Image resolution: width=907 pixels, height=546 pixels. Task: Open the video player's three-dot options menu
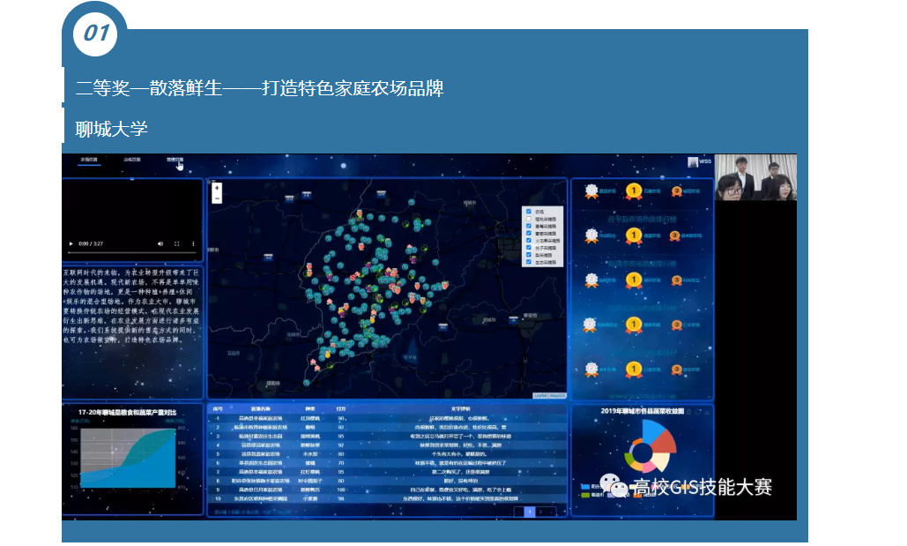(x=192, y=243)
